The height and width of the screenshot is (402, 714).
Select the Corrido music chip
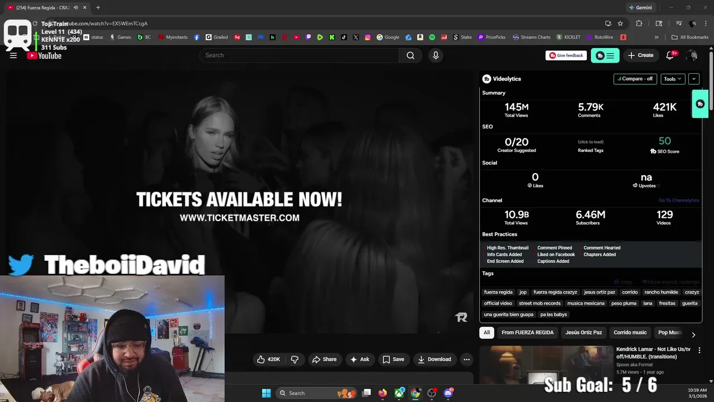point(630,333)
